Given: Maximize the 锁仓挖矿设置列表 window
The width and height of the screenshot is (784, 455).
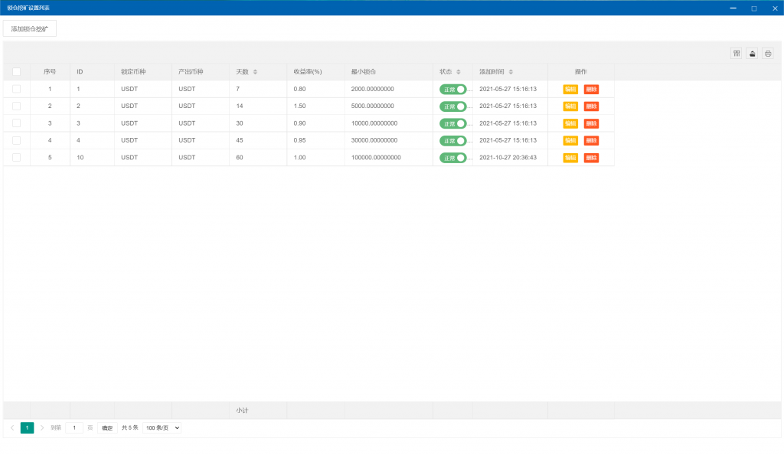Looking at the screenshot, I should (x=753, y=8).
